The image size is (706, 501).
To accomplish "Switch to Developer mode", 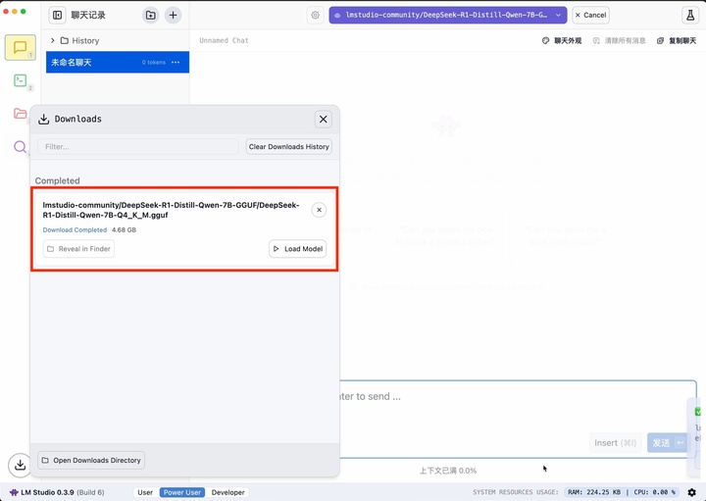I will pyautogui.click(x=227, y=492).
